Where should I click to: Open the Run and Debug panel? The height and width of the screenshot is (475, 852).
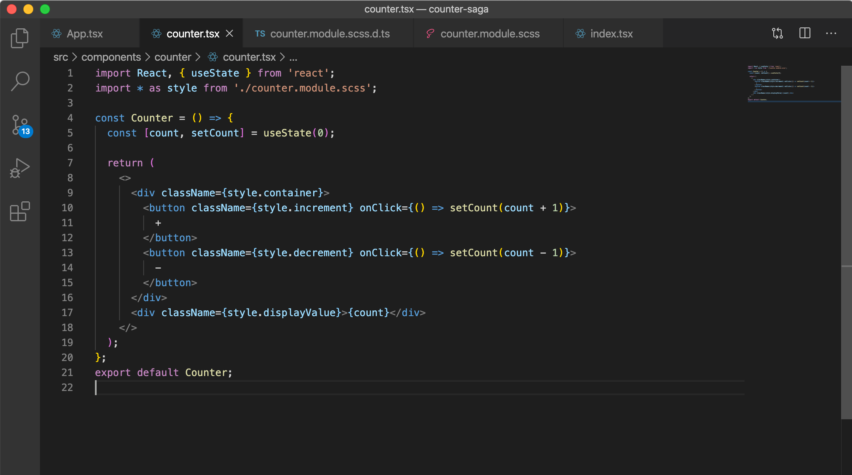(x=19, y=168)
